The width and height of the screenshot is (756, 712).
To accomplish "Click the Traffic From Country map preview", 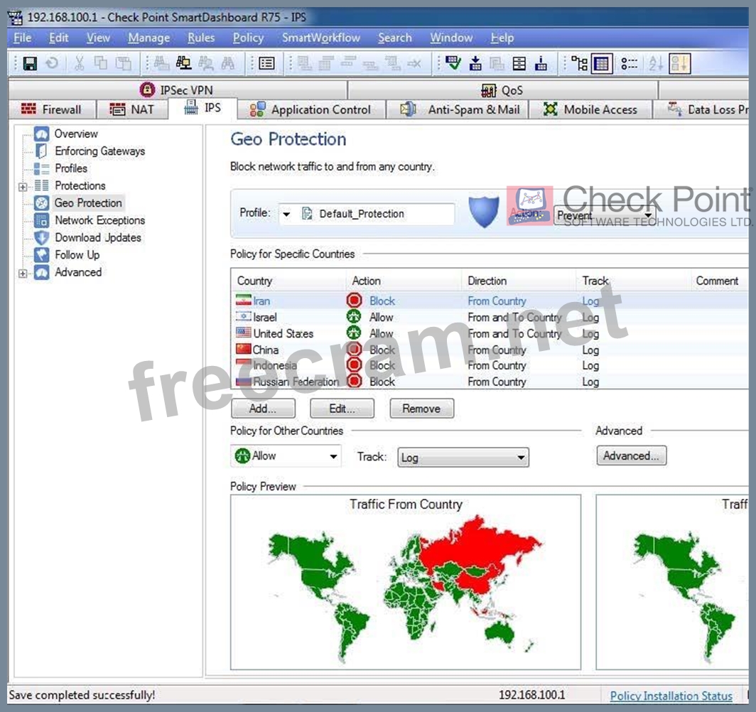I will tap(406, 583).
